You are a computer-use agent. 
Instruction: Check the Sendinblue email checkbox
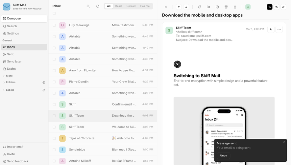point(54,150)
